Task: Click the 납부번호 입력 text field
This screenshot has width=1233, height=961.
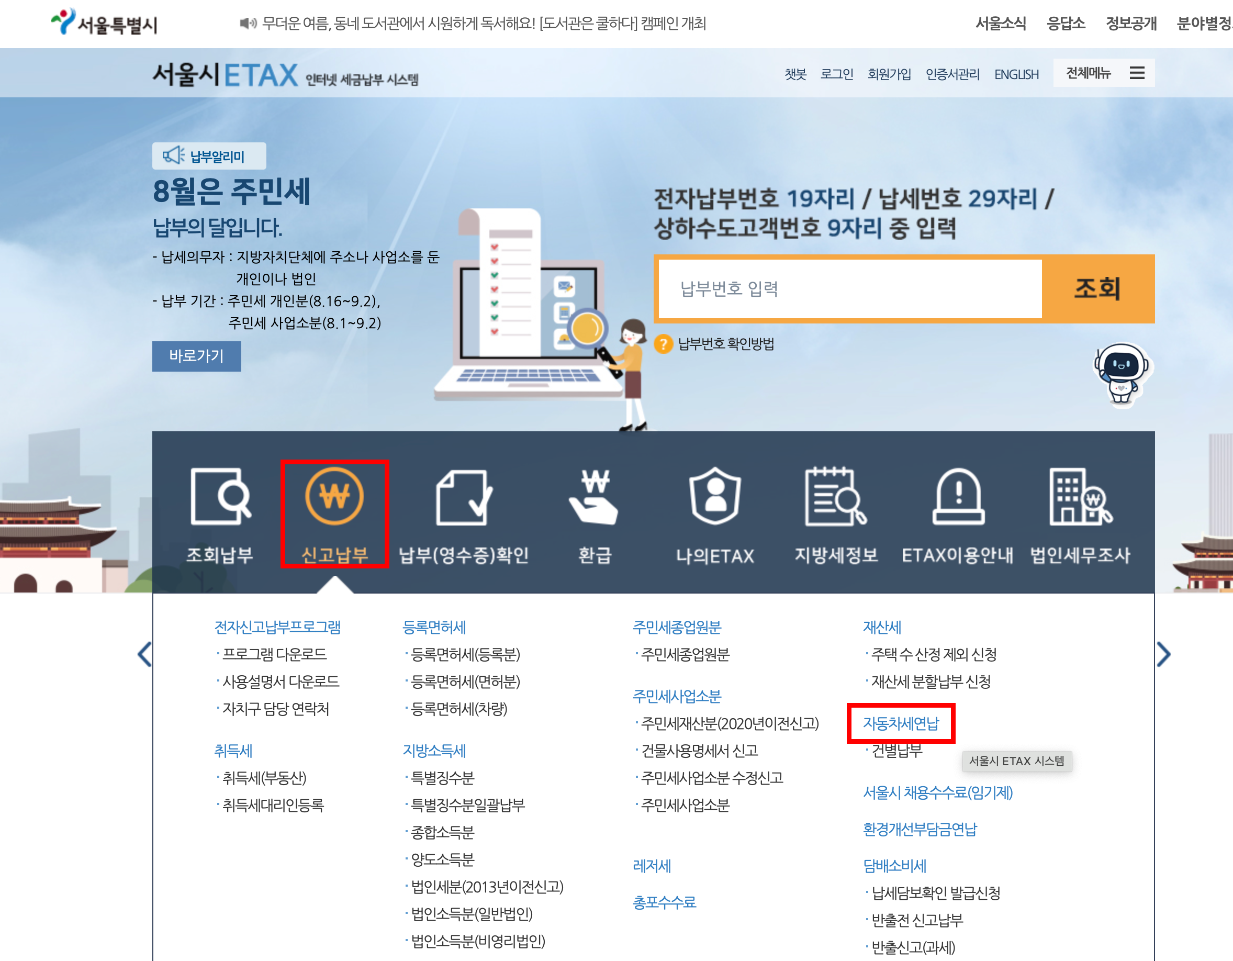Action: pyautogui.click(x=850, y=288)
